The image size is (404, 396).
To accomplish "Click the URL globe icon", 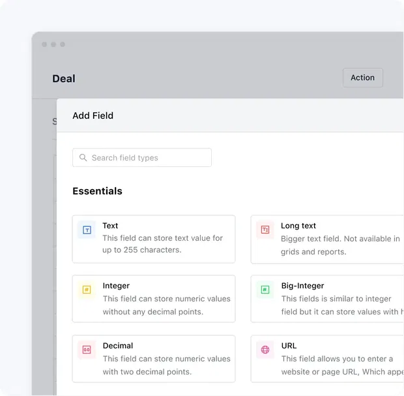I will (x=265, y=350).
